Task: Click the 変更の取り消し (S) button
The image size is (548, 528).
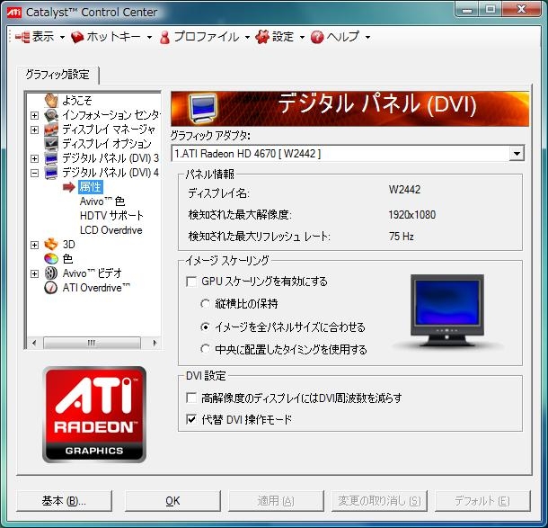Action: click(x=379, y=501)
